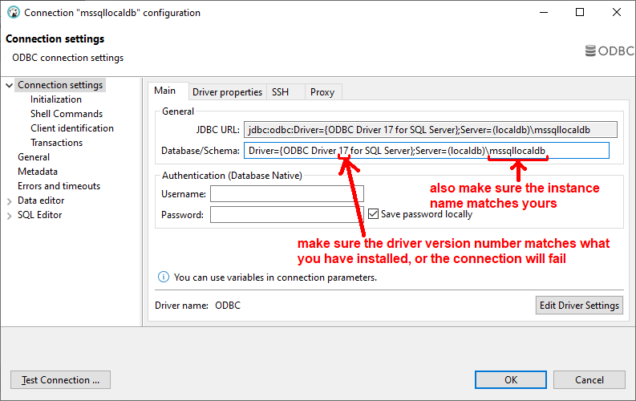Switch to the Main tab
Image resolution: width=636 pixels, height=401 pixels.
pos(165,91)
